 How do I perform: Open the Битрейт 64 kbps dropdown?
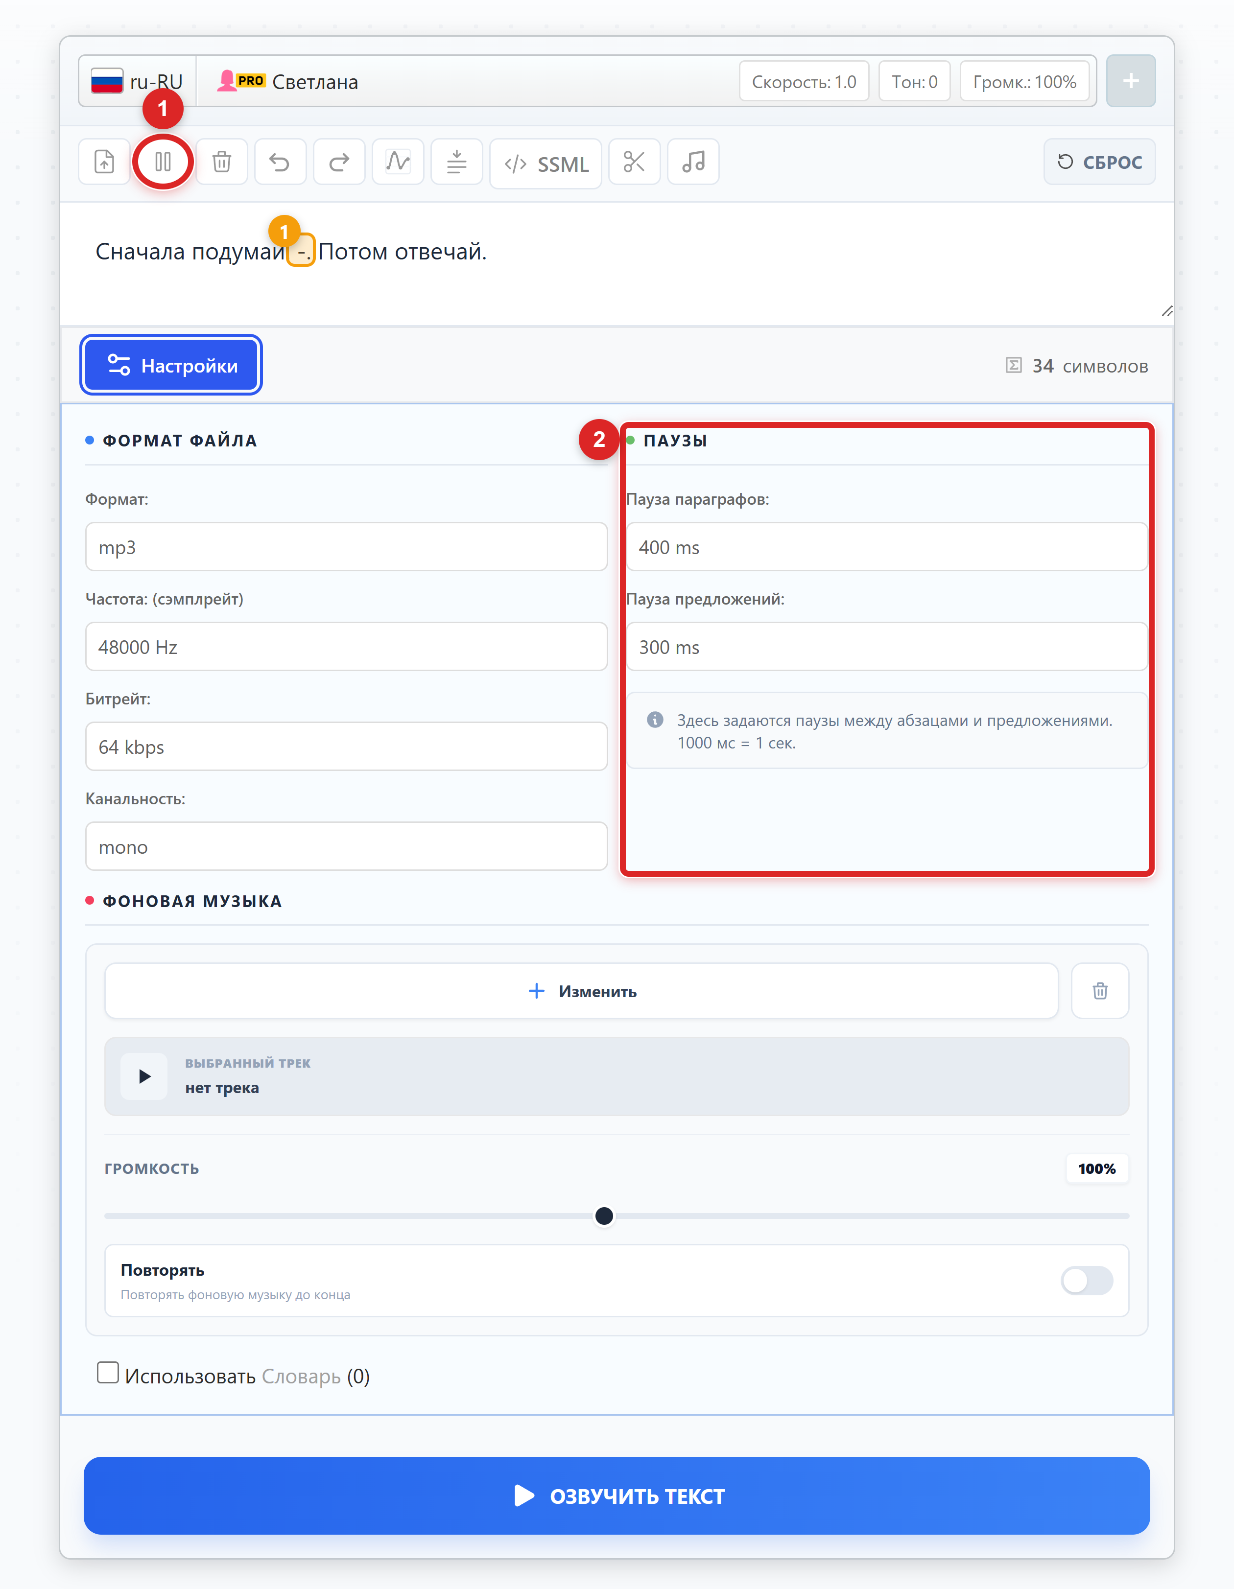point(346,747)
